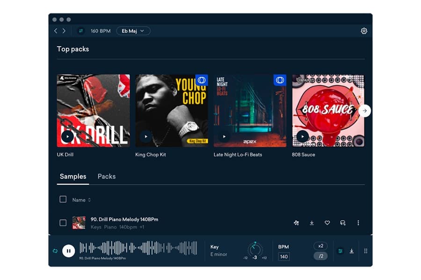The image size is (421, 280).
Task: Download the current sample from the player bar
Action: pos(351,251)
